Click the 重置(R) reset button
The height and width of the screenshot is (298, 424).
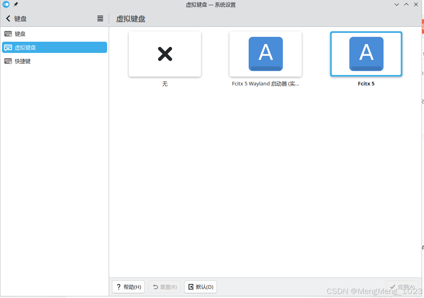tap(164, 287)
